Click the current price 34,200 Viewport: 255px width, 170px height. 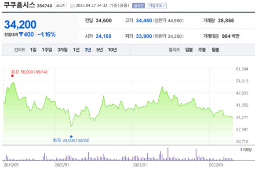pos(20,25)
